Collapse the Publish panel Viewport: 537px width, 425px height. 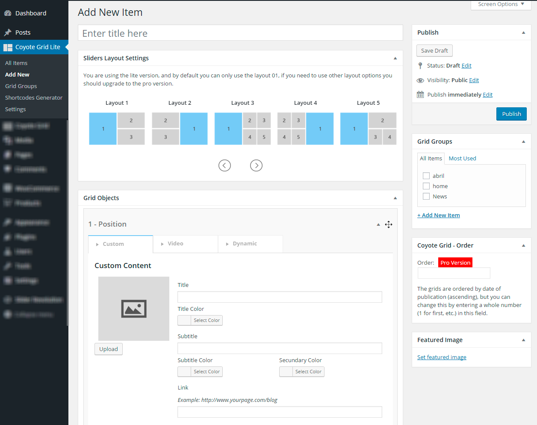(523, 32)
